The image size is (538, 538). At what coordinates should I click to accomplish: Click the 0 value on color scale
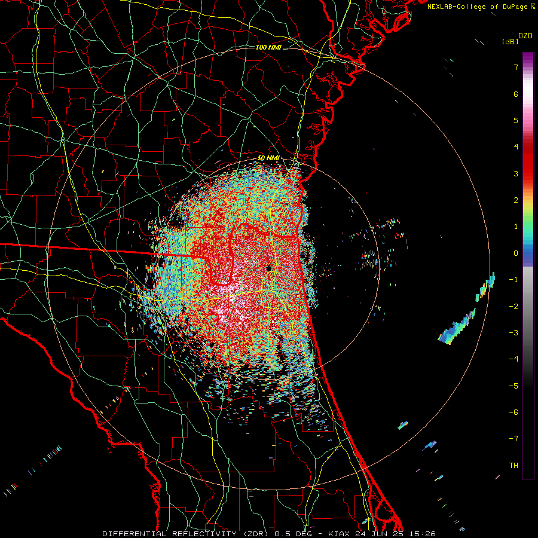pyautogui.click(x=516, y=253)
